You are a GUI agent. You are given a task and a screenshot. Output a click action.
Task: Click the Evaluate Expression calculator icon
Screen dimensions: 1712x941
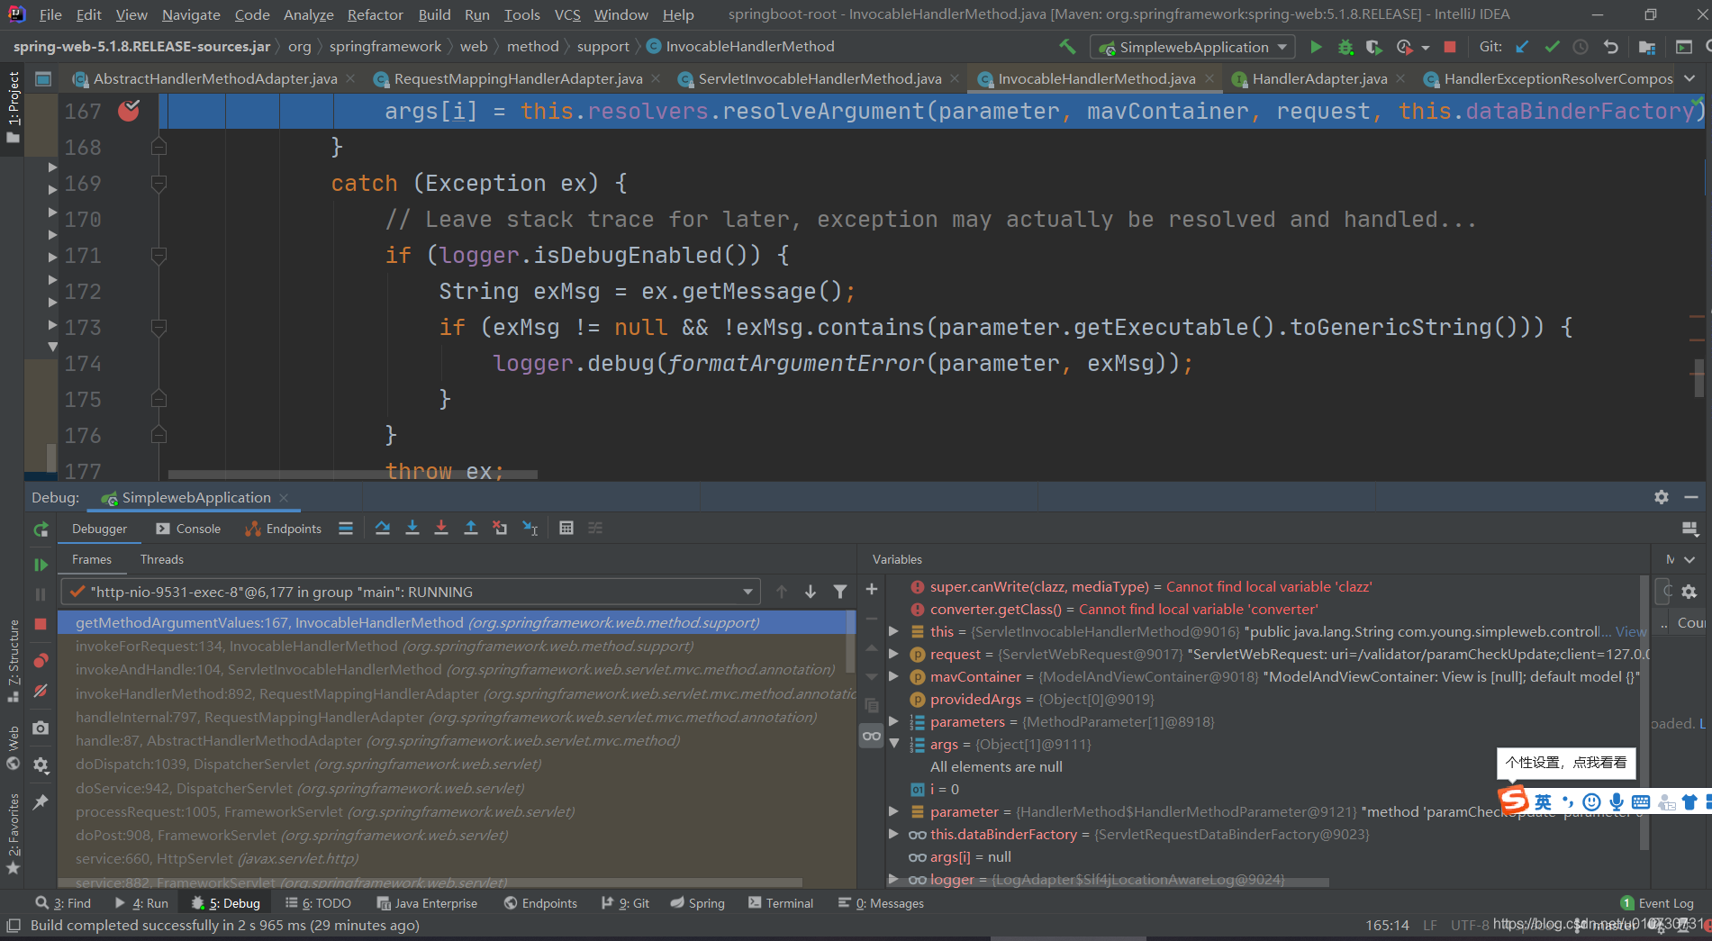point(566,529)
